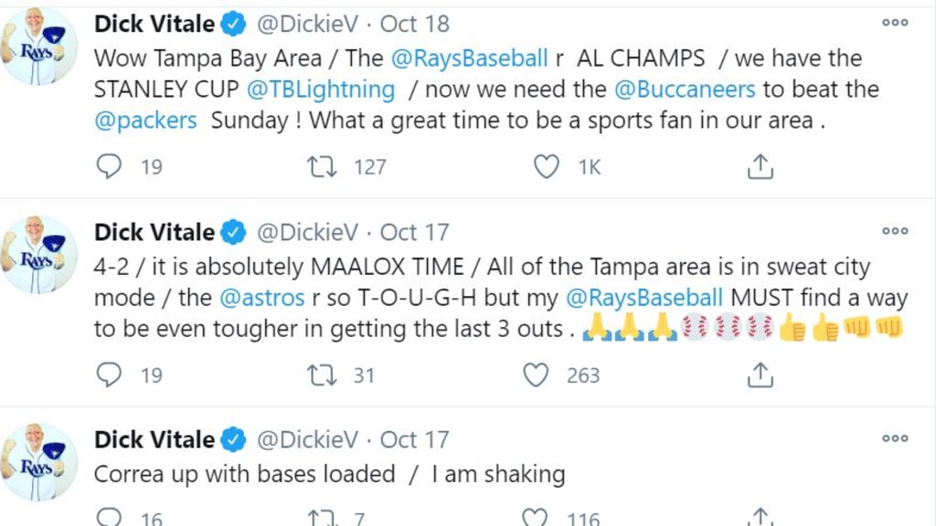Share the MAALOX TIME tweet

click(760, 374)
